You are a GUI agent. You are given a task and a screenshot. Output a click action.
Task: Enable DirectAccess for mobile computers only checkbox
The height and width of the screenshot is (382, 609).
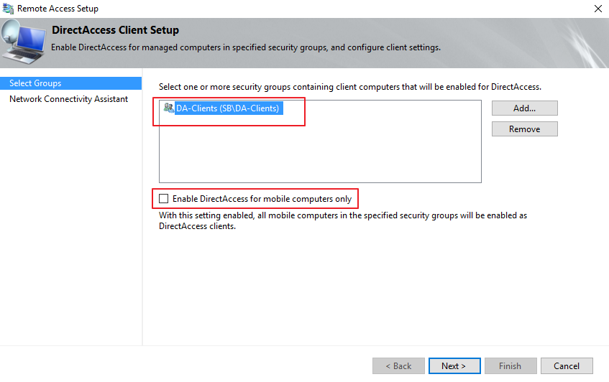pos(163,199)
